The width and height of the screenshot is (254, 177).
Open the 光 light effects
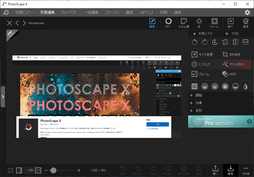(199, 23)
